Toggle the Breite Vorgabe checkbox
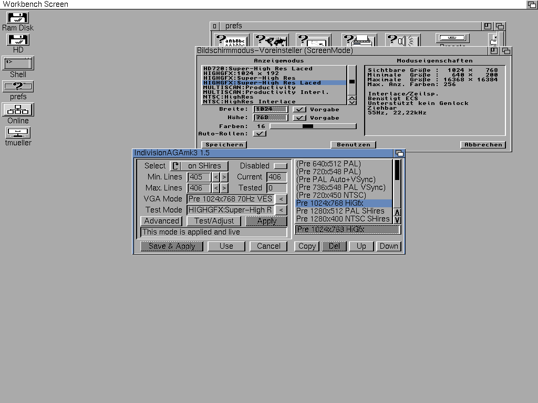Image resolution: width=538 pixels, height=403 pixels. coord(299,110)
